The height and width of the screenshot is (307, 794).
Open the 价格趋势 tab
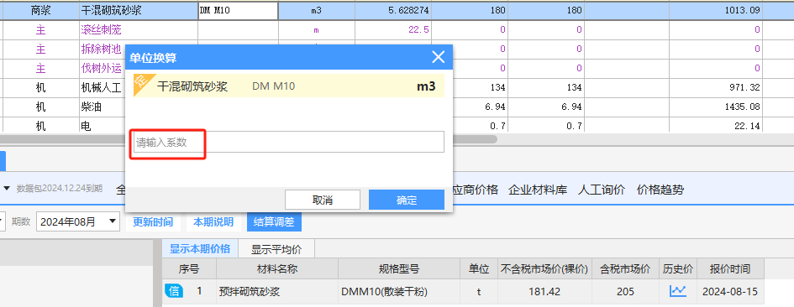click(x=660, y=190)
